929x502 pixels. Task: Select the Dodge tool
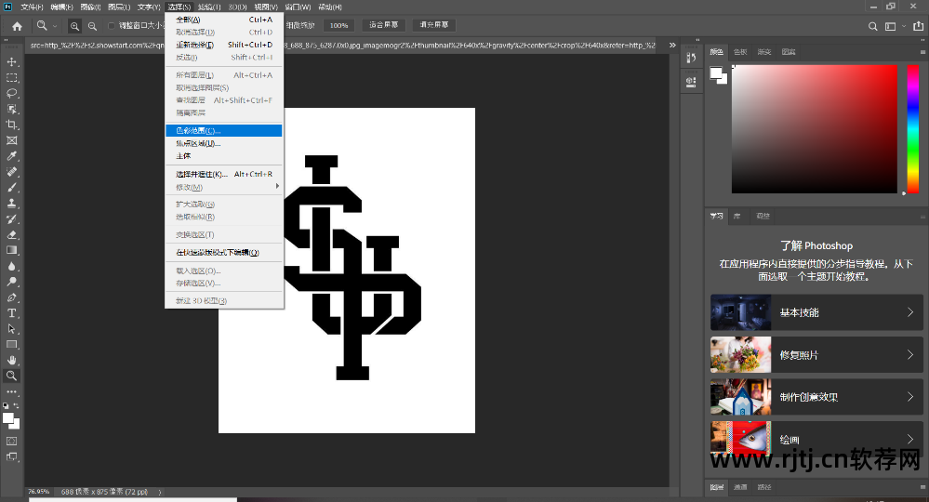12,282
